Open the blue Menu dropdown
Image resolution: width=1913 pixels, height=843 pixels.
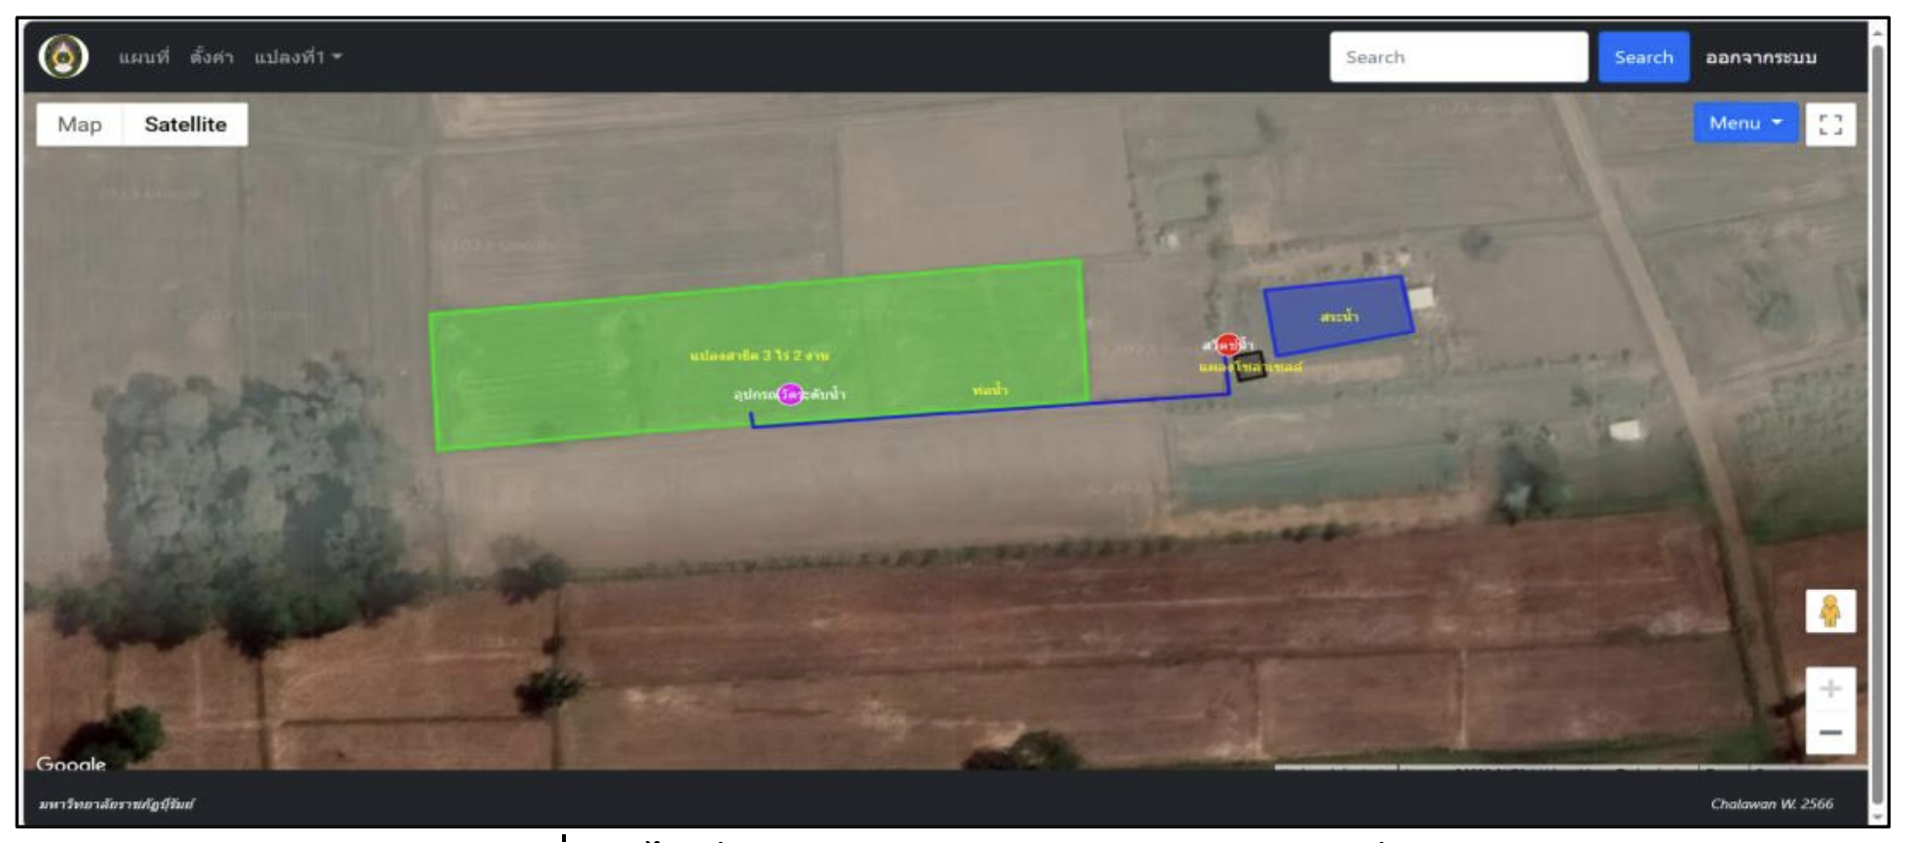(x=1744, y=124)
